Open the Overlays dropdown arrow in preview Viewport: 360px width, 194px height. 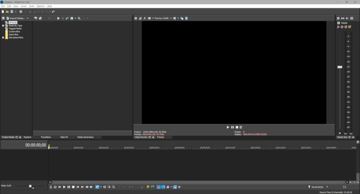pos(178,18)
